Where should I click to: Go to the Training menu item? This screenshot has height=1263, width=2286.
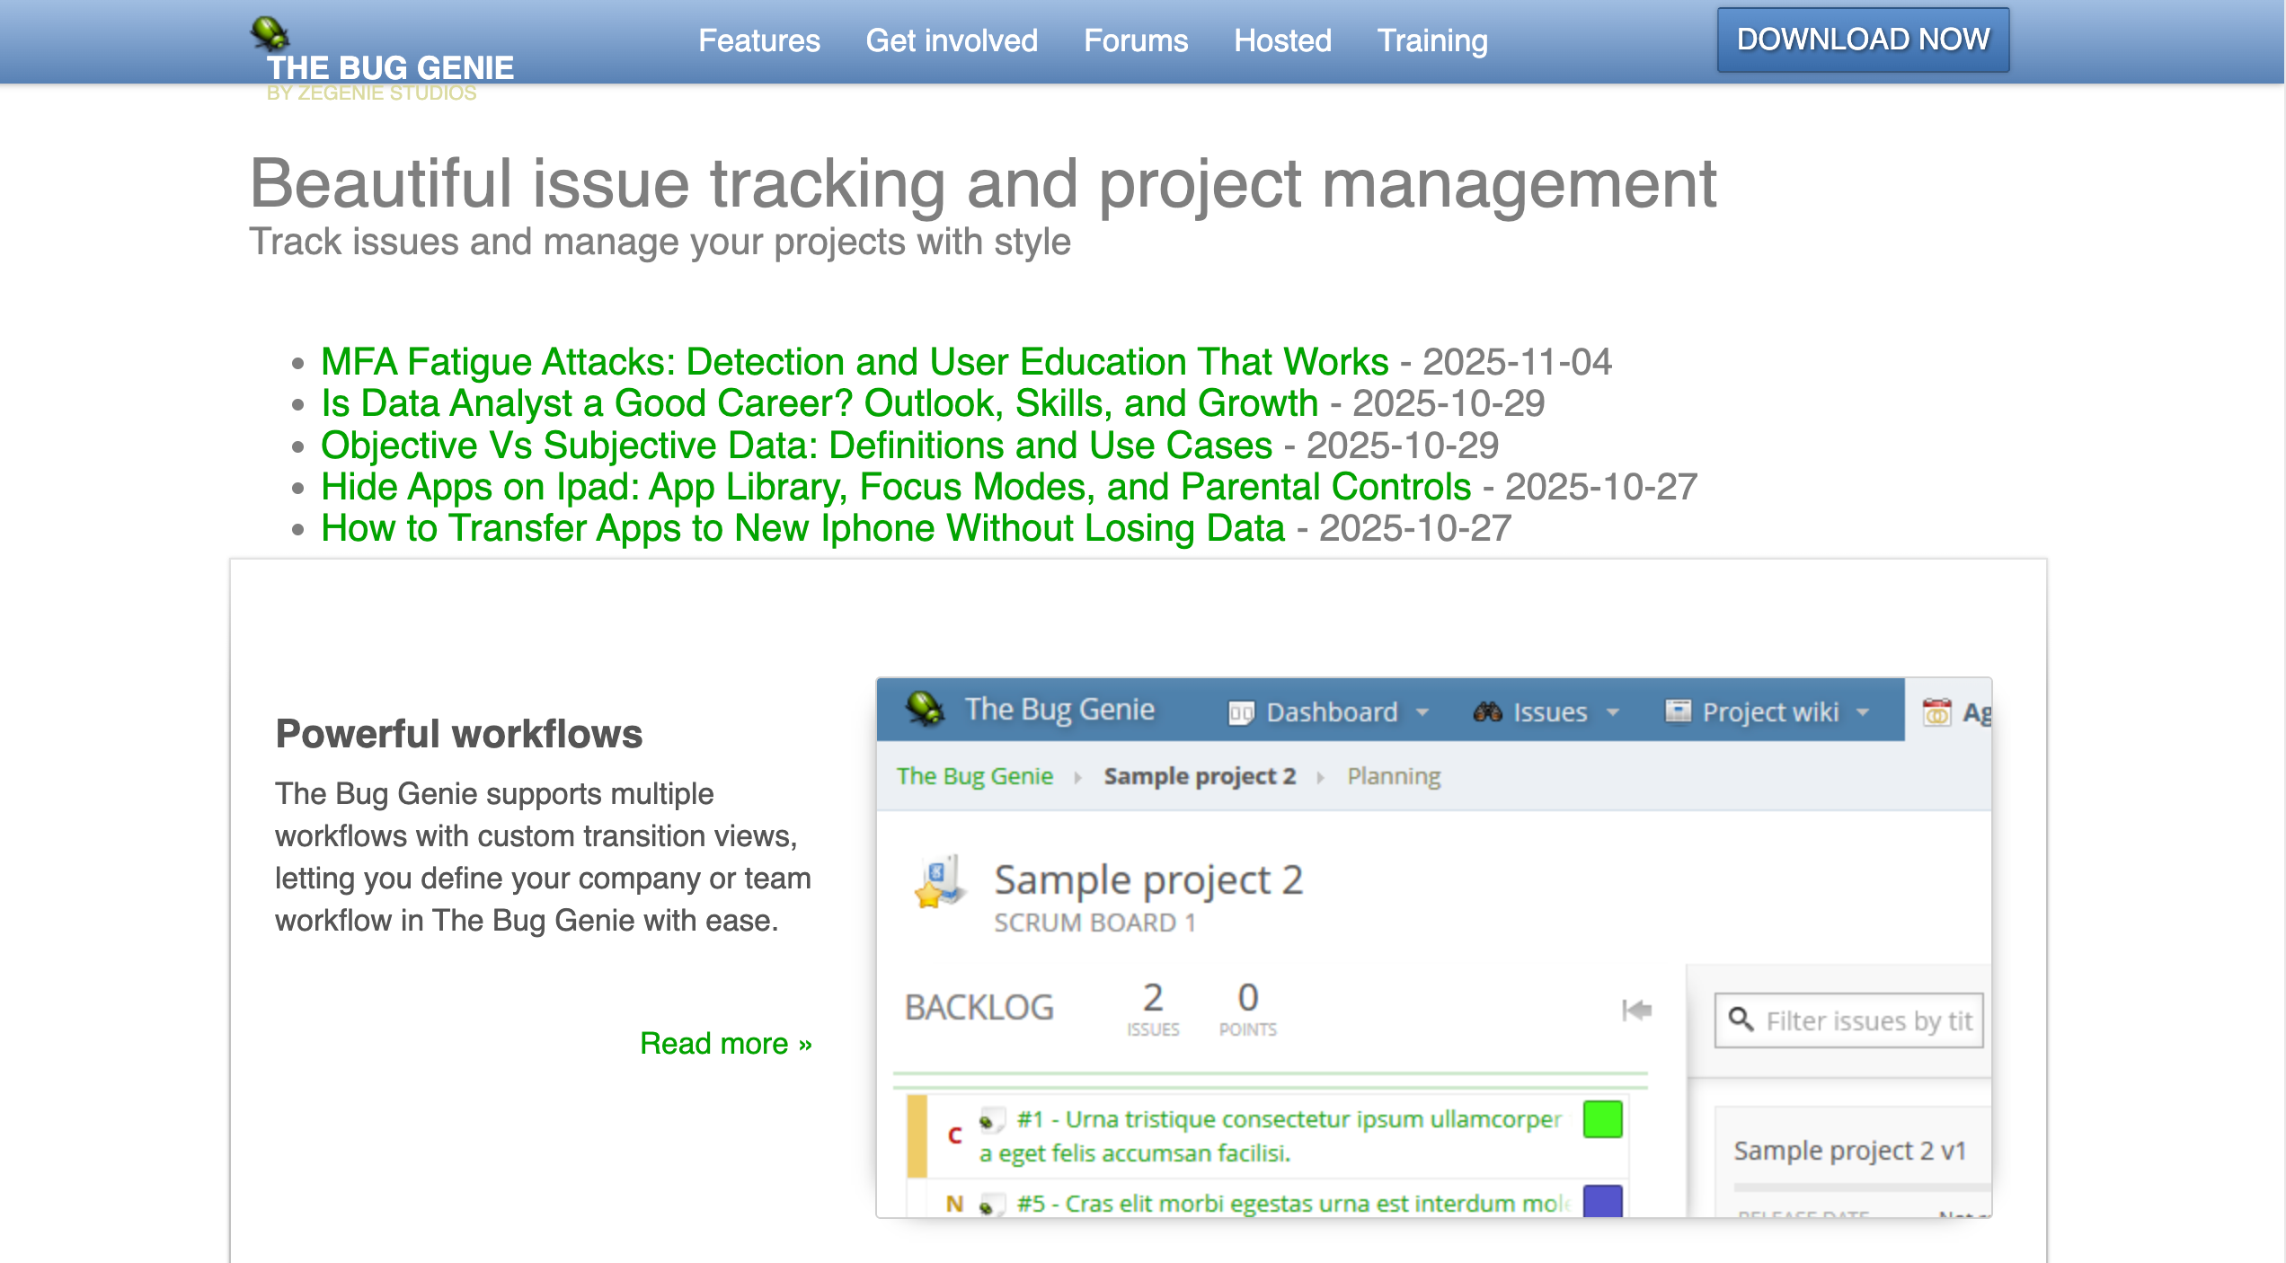click(1432, 40)
